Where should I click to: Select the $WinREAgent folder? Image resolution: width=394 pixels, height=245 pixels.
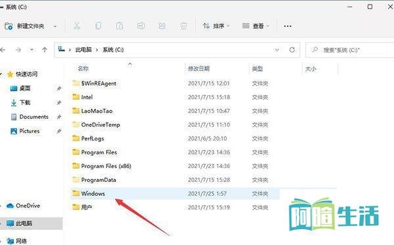click(98, 83)
